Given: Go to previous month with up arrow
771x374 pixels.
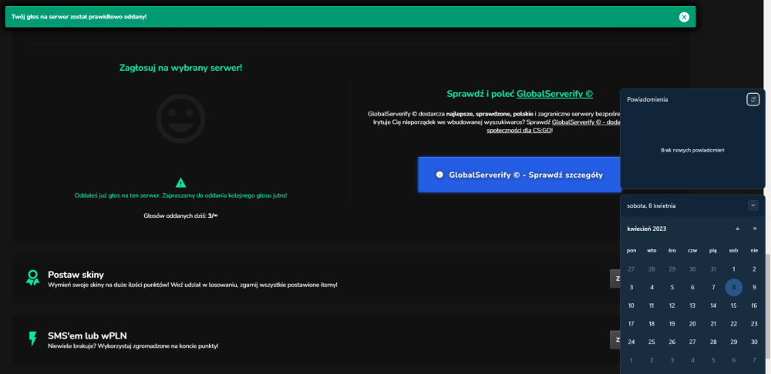Looking at the screenshot, I should tap(737, 229).
